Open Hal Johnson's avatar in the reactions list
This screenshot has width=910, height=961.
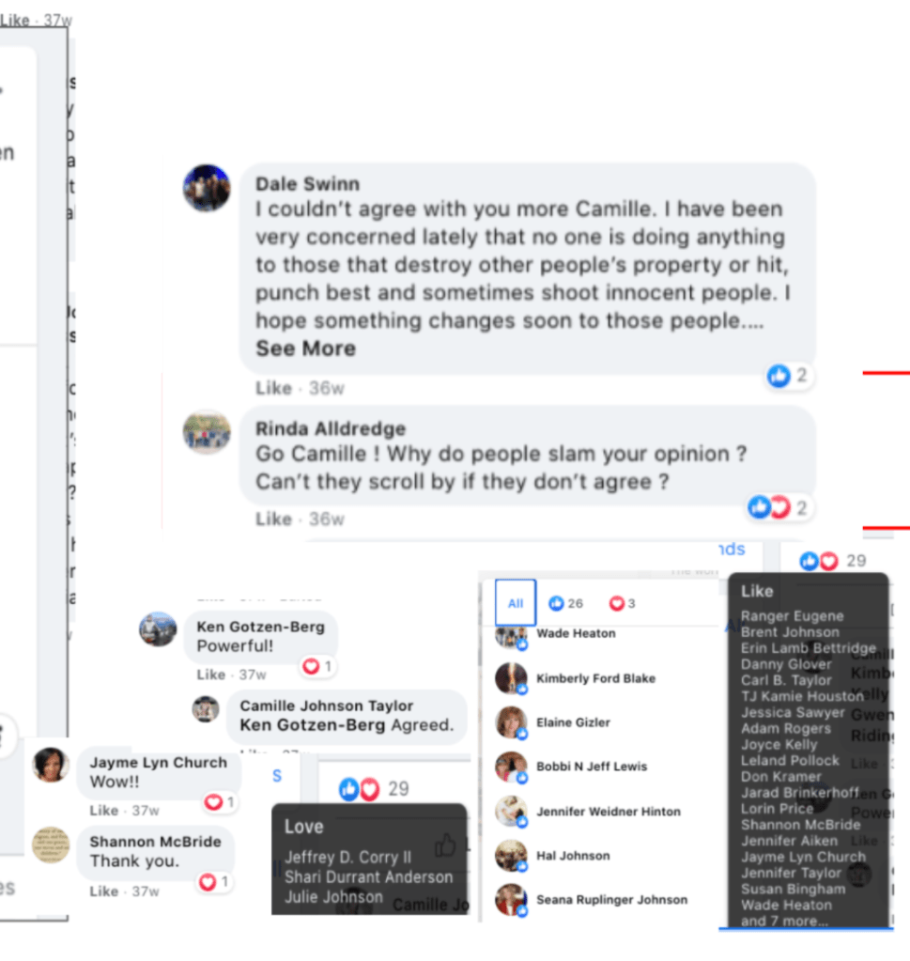tap(511, 856)
